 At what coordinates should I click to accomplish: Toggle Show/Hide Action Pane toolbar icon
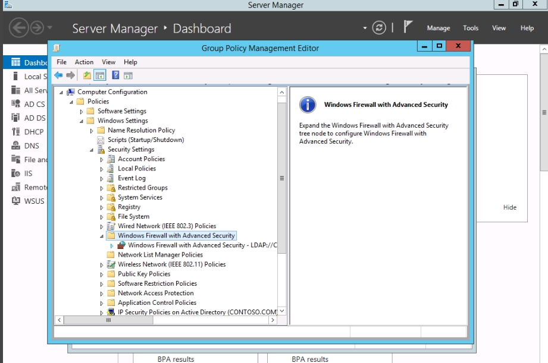[129, 75]
